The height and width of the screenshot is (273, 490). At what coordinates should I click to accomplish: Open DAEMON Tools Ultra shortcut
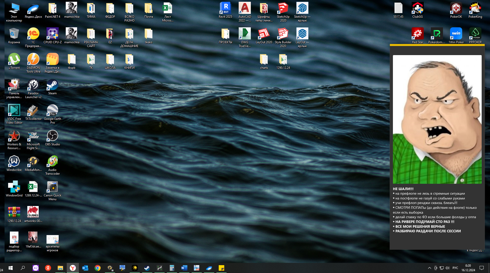(33, 63)
